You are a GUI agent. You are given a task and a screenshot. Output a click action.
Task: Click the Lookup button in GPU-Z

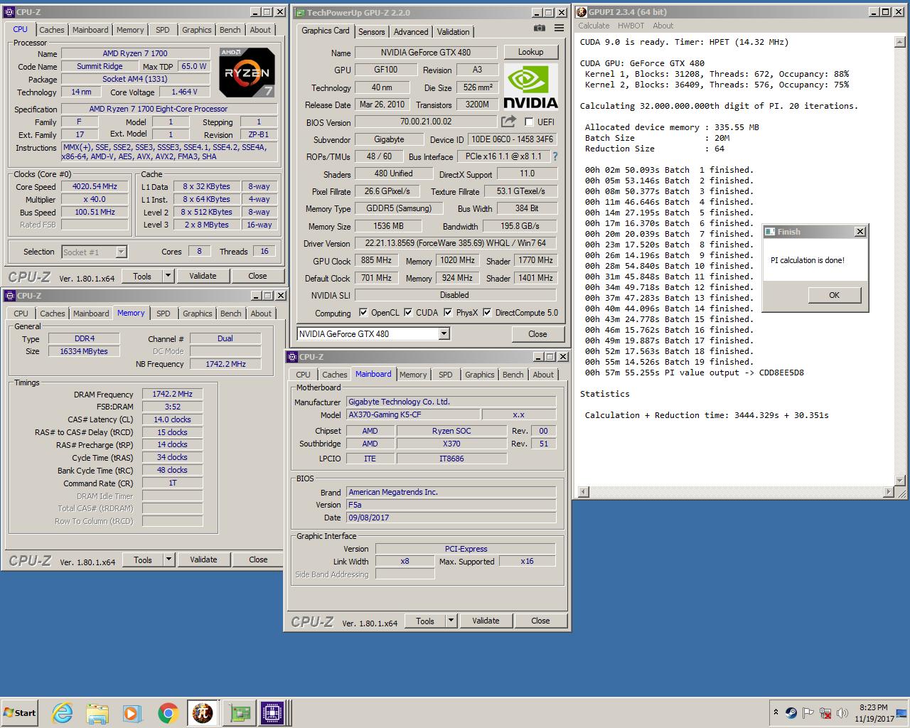point(530,52)
